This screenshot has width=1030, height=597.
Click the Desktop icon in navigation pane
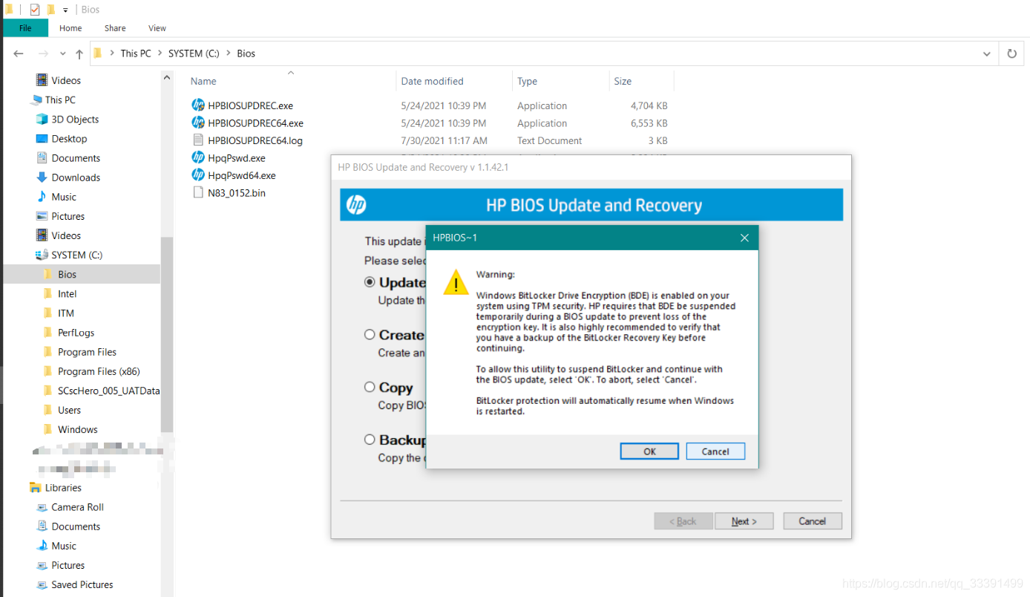point(42,139)
